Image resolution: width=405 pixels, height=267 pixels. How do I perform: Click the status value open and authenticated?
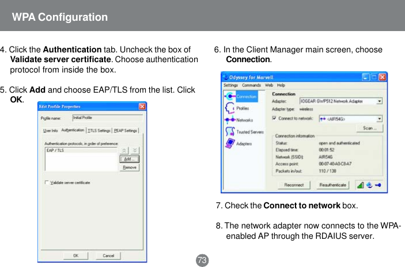click(x=339, y=143)
